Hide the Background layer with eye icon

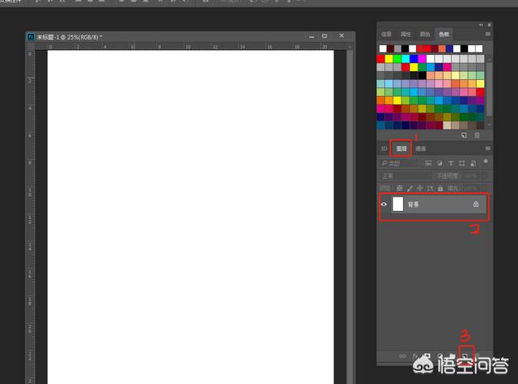click(384, 205)
